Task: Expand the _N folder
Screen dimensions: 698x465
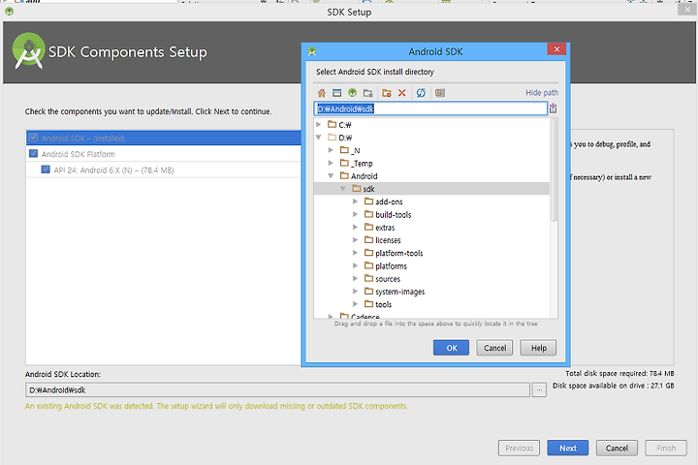Action: [331, 150]
